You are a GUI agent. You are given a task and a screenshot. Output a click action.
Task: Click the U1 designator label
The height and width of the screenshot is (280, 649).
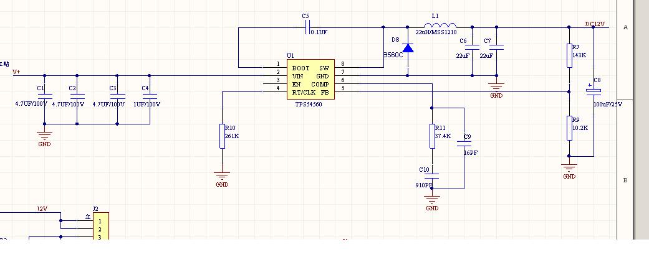coord(290,56)
